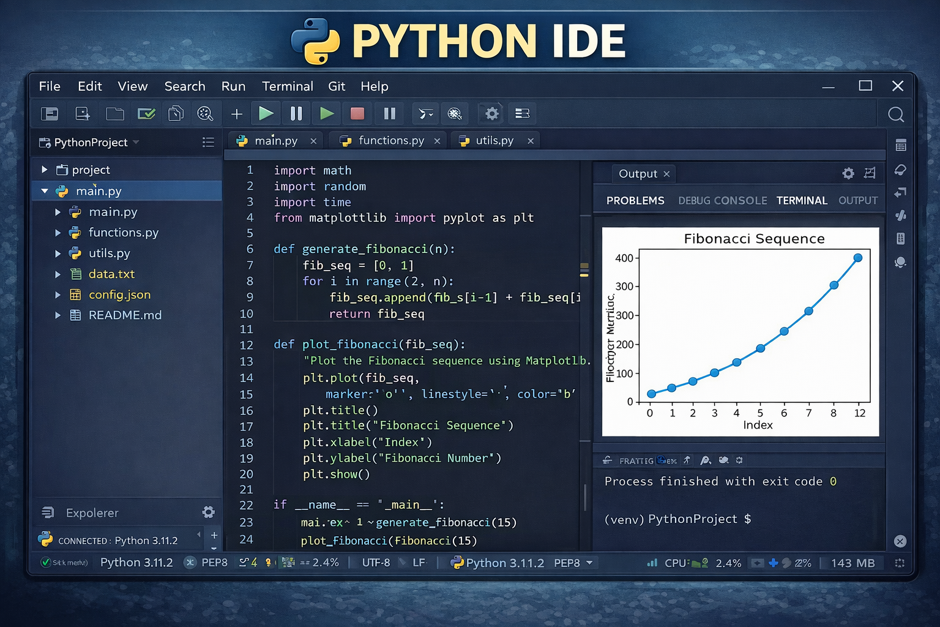The width and height of the screenshot is (940, 627).
Task: Close the Output panel tab
Action: click(665, 173)
